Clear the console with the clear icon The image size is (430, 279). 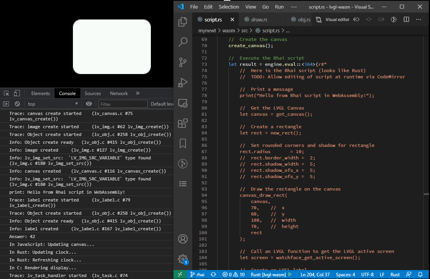(17, 104)
